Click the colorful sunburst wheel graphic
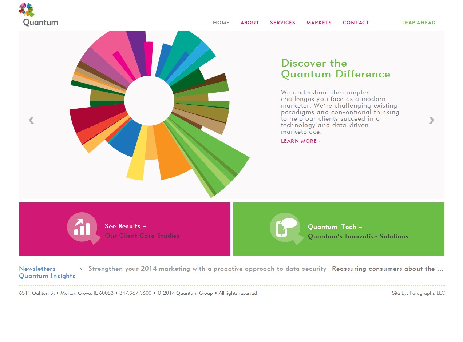The image size is (463, 342). click(149, 109)
